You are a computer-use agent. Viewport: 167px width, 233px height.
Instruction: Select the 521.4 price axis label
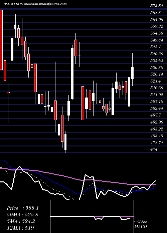[155, 81]
